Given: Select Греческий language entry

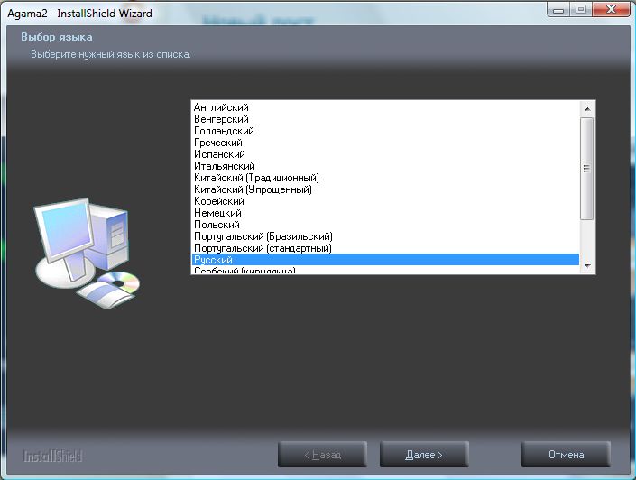Looking at the screenshot, I should click(385, 143).
